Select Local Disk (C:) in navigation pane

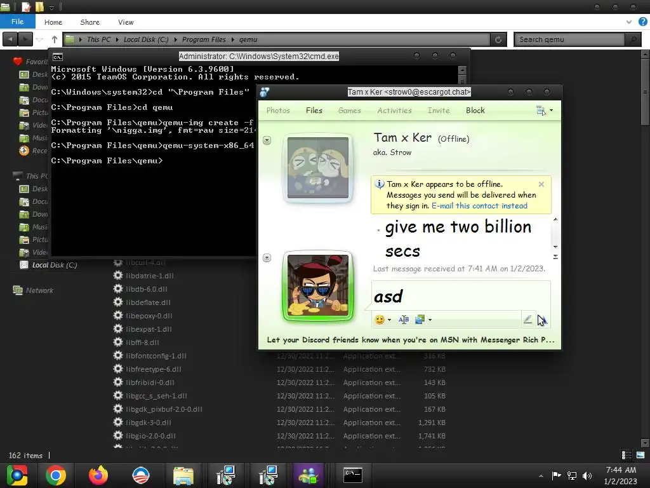coord(55,265)
